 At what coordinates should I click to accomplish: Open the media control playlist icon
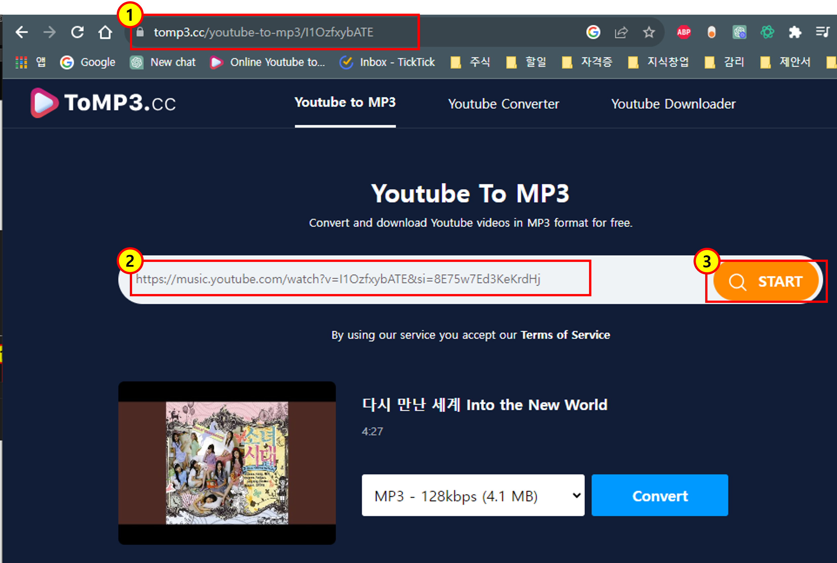pyautogui.click(x=822, y=32)
